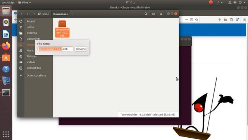Click Downloads in path bar
This screenshot has width=248, height=140.
(60, 14)
